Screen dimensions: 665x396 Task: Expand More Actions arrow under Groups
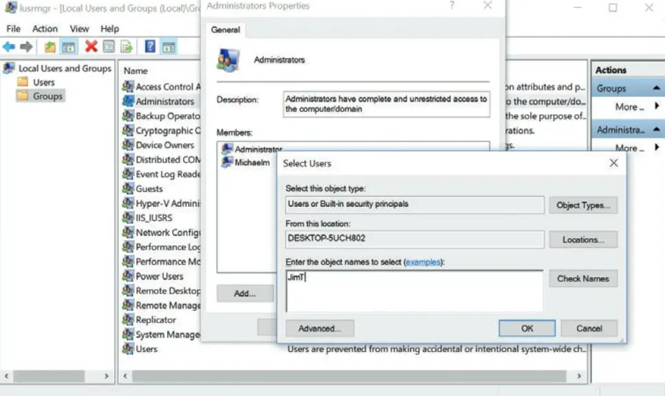tap(657, 107)
